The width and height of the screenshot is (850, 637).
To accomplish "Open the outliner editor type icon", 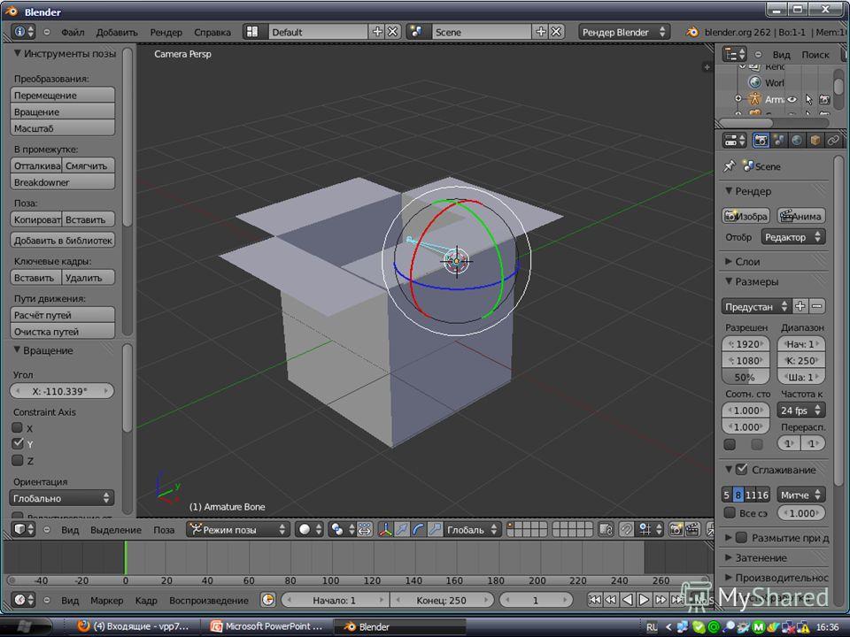I will pos(735,54).
